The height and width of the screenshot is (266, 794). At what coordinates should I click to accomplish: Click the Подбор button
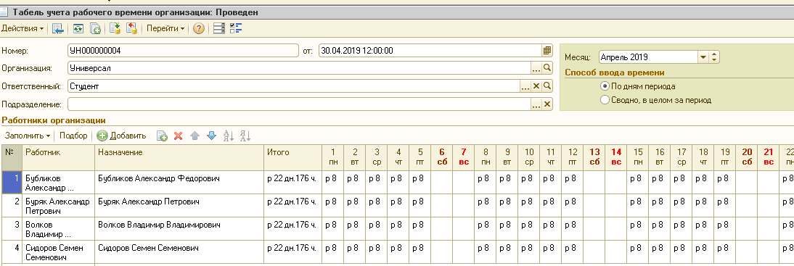click(73, 136)
